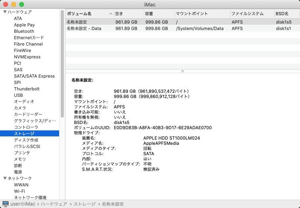300x208 pixels.
Task: Select the 電源 sidebar item
Action: (x=18, y=172)
